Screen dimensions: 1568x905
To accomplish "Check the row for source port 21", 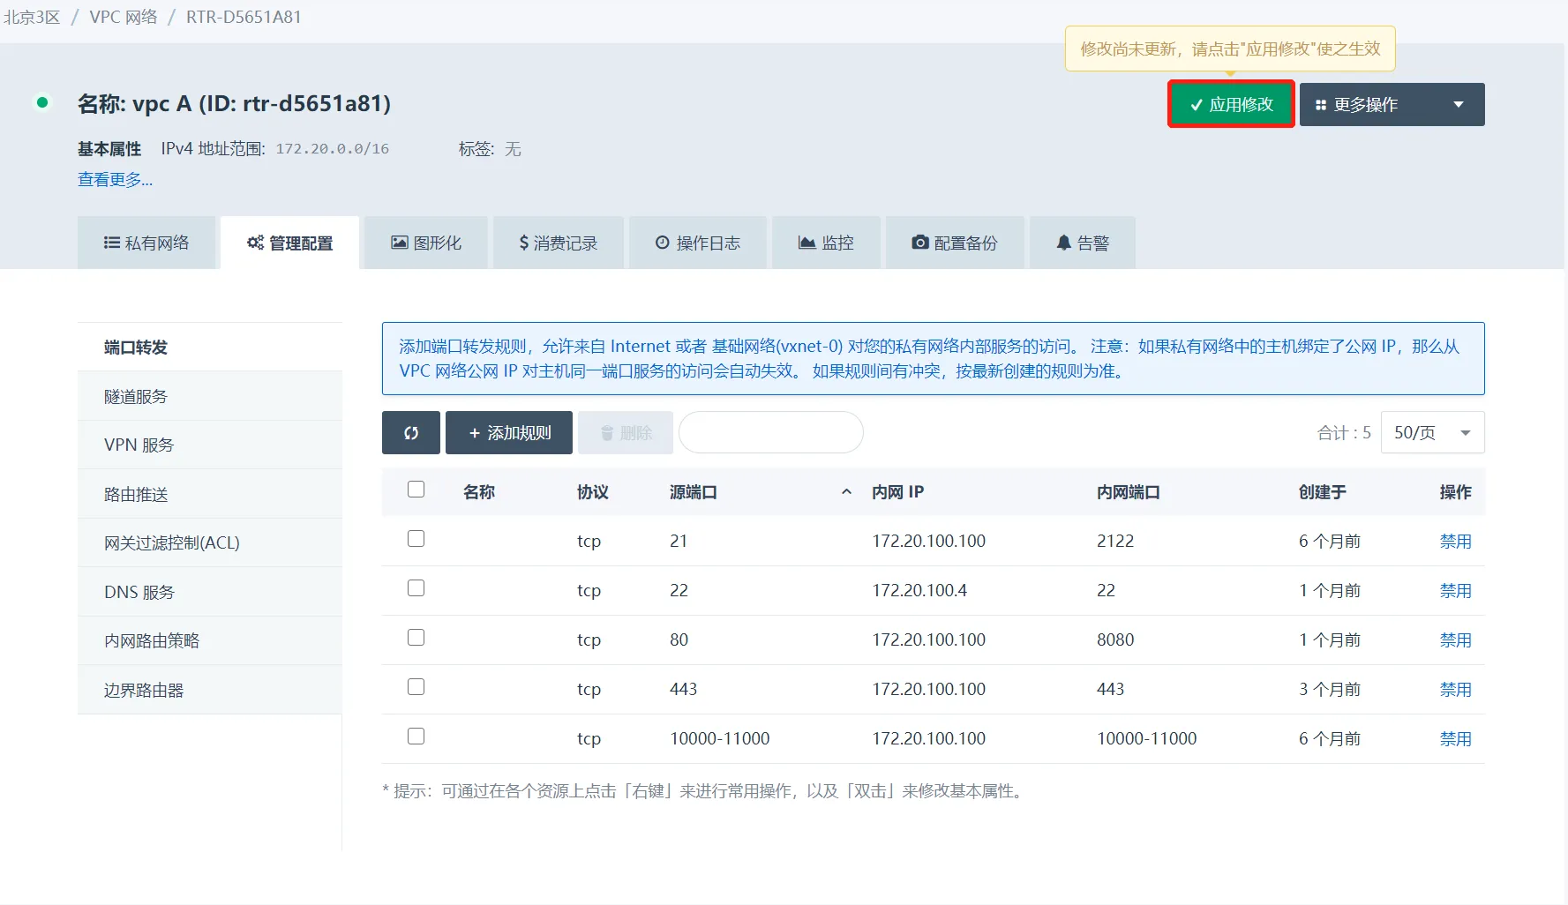I will point(416,538).
